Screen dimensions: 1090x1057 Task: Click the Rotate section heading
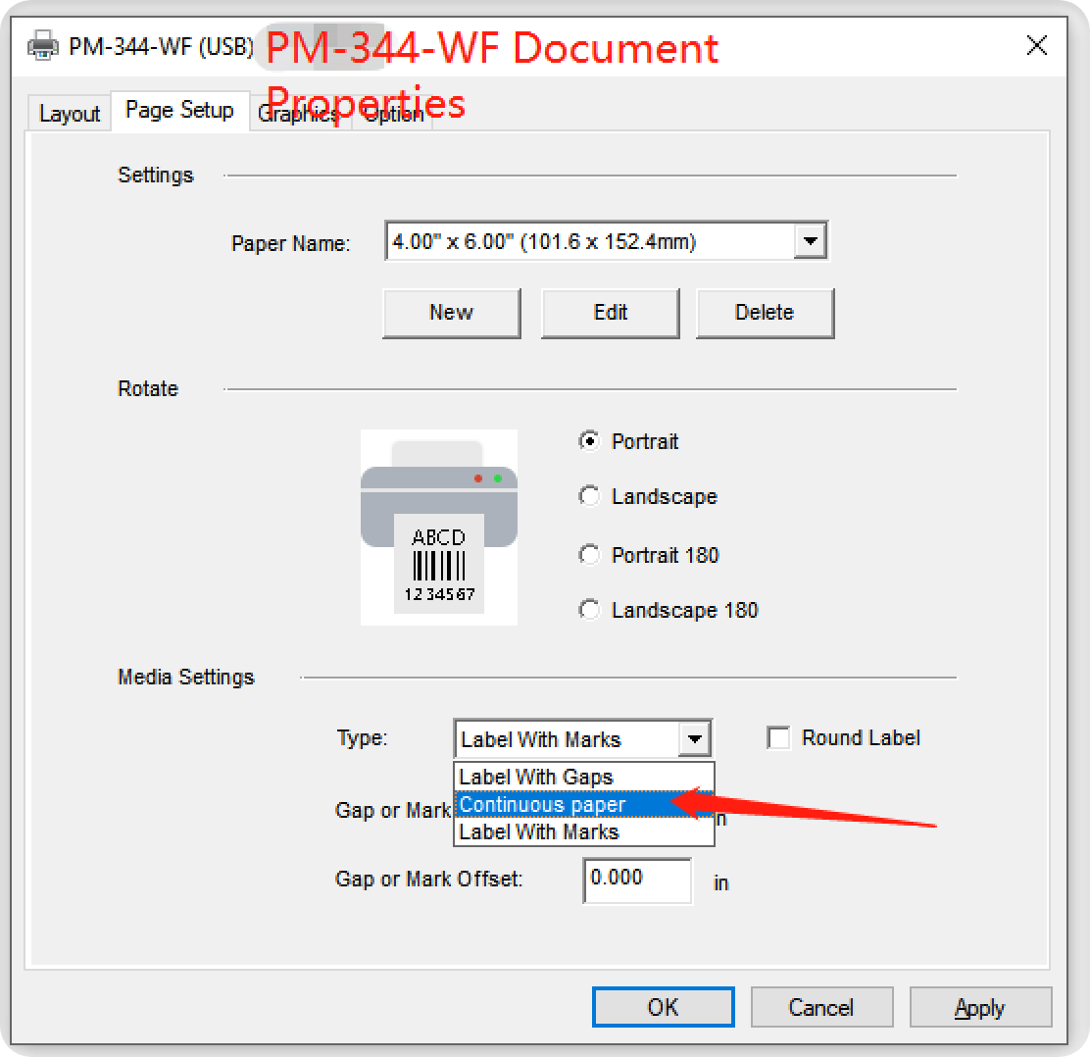point(148,388)
